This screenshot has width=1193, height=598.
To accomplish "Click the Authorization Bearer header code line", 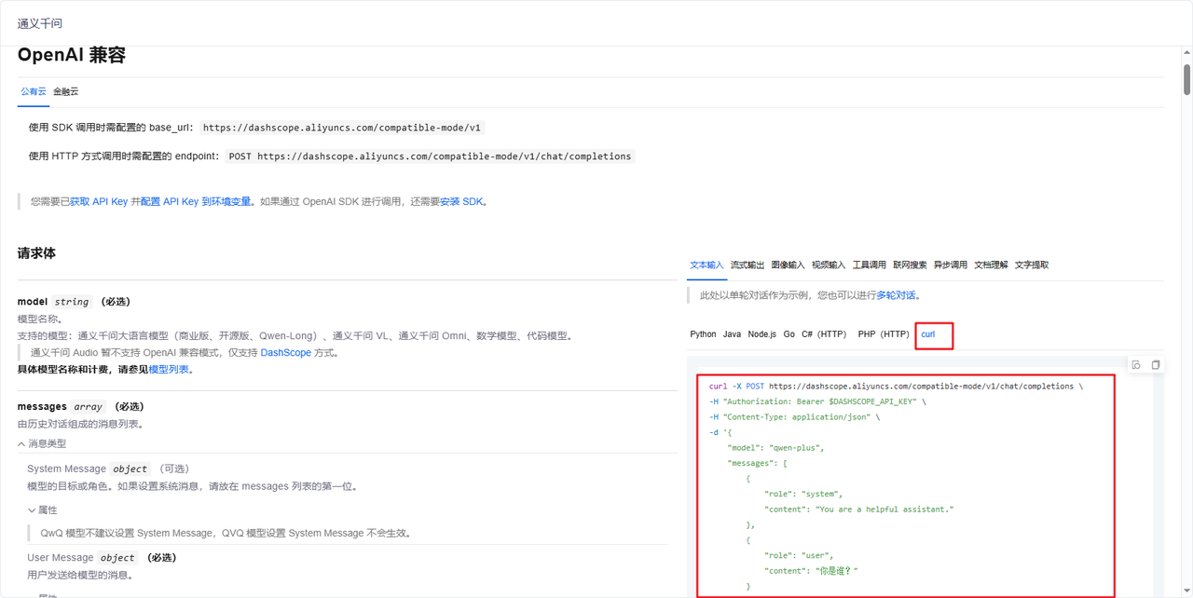I will point(818,401).
